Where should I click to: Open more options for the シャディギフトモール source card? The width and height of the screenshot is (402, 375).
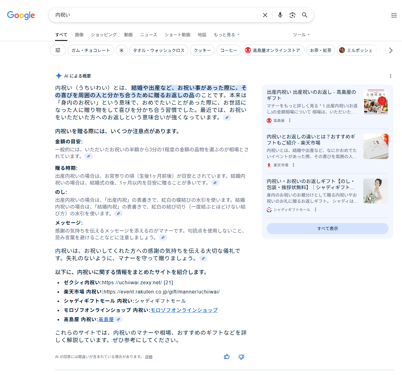316,210
